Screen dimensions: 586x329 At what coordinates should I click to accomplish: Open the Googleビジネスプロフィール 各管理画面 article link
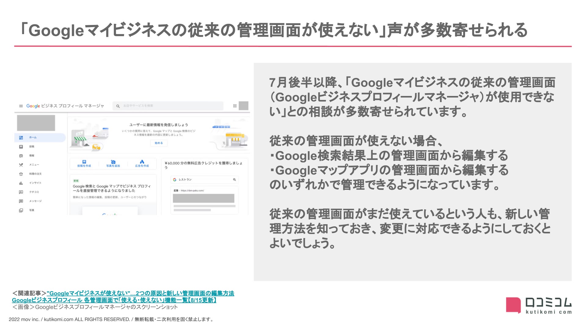pyautogui.click(x=114, y=300)
